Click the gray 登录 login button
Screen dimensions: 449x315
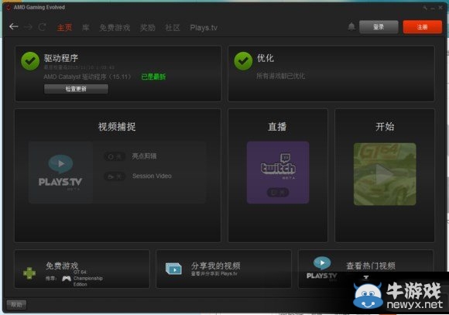point(379,27)
